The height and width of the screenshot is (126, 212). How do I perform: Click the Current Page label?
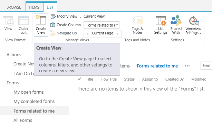click(x=103, y=33)
